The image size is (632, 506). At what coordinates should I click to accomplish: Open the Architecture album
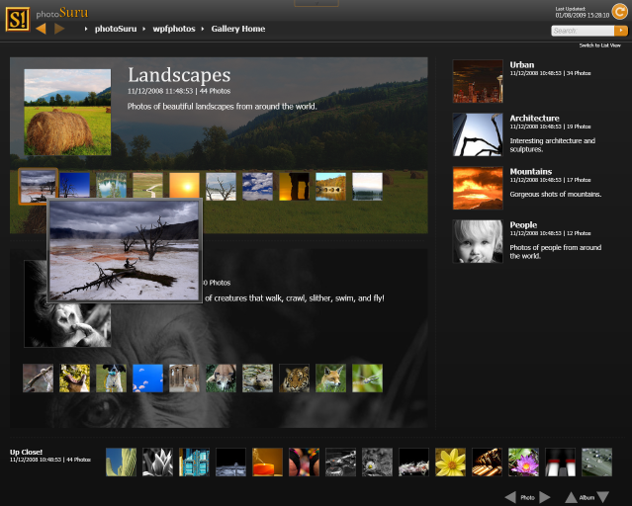pos(534,119)
